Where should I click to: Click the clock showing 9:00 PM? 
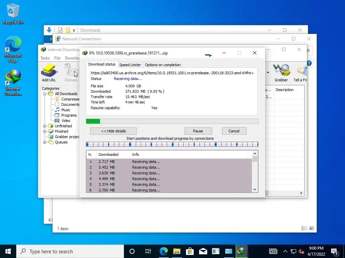click(316, 251)
